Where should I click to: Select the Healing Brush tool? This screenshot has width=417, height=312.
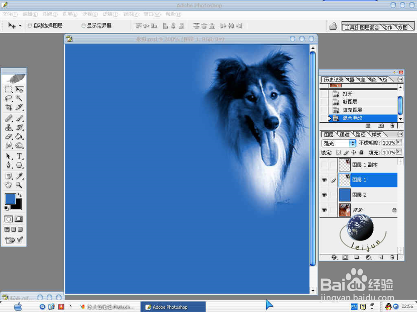(x=8, y=118)
